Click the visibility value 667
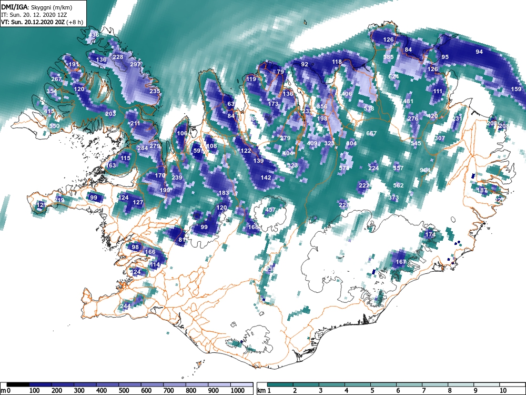This screenshot has width=526, height=395. click(371, 133)
